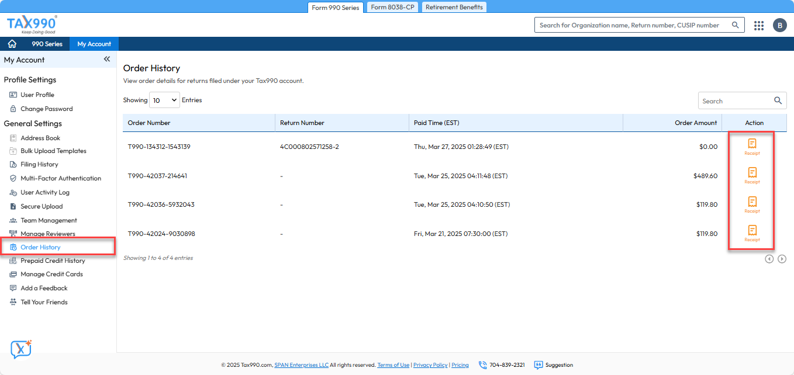Open receipt for order T990-42037-214641

click(x=752, y=175)
